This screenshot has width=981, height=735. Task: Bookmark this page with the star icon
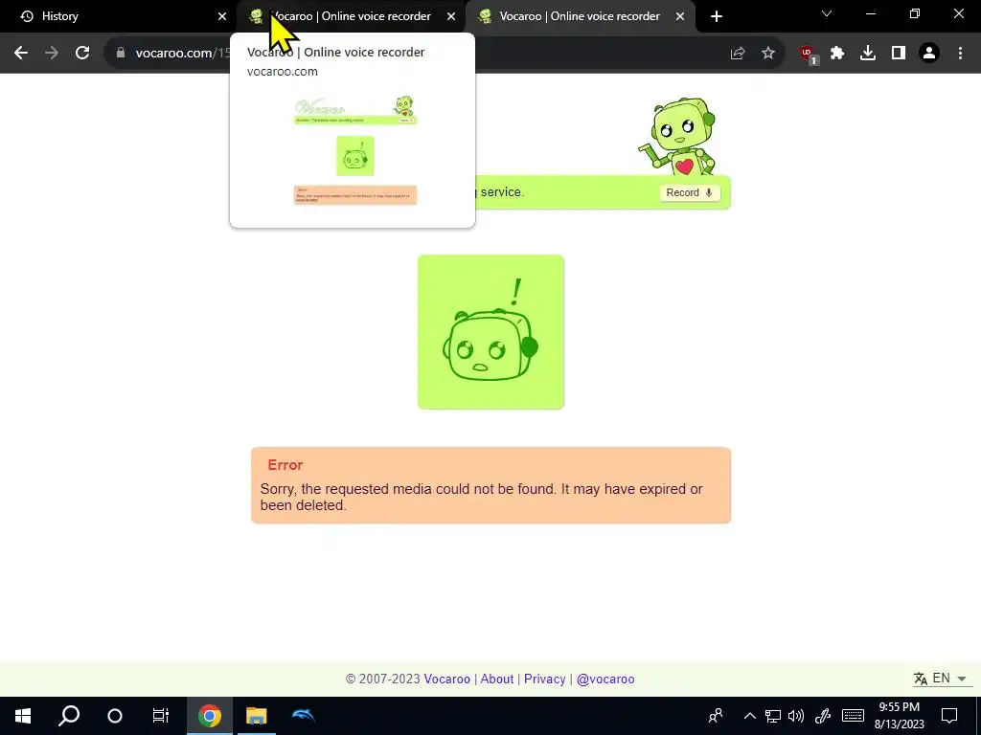pyautogui.click(x=768, y=54)
